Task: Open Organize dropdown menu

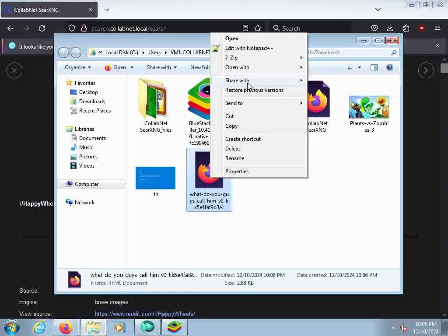Action: (x=78, y=67)
